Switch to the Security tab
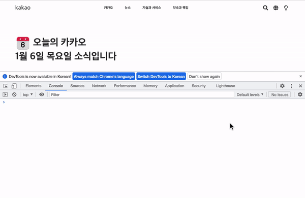The width and height of the screenshot is (305, 198). pyautogui.click(x=199, y=86)
